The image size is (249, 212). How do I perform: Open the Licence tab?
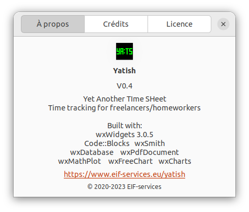point(179,24)
